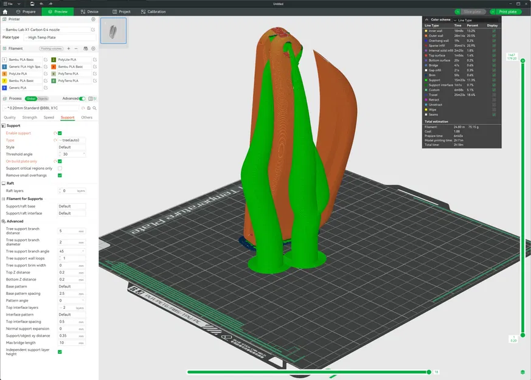Switch to the Prepare tab

point(26,12)
